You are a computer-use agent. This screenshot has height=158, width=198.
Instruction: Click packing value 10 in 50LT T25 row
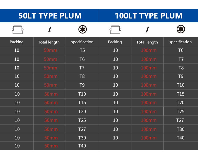tap(17, 120)
